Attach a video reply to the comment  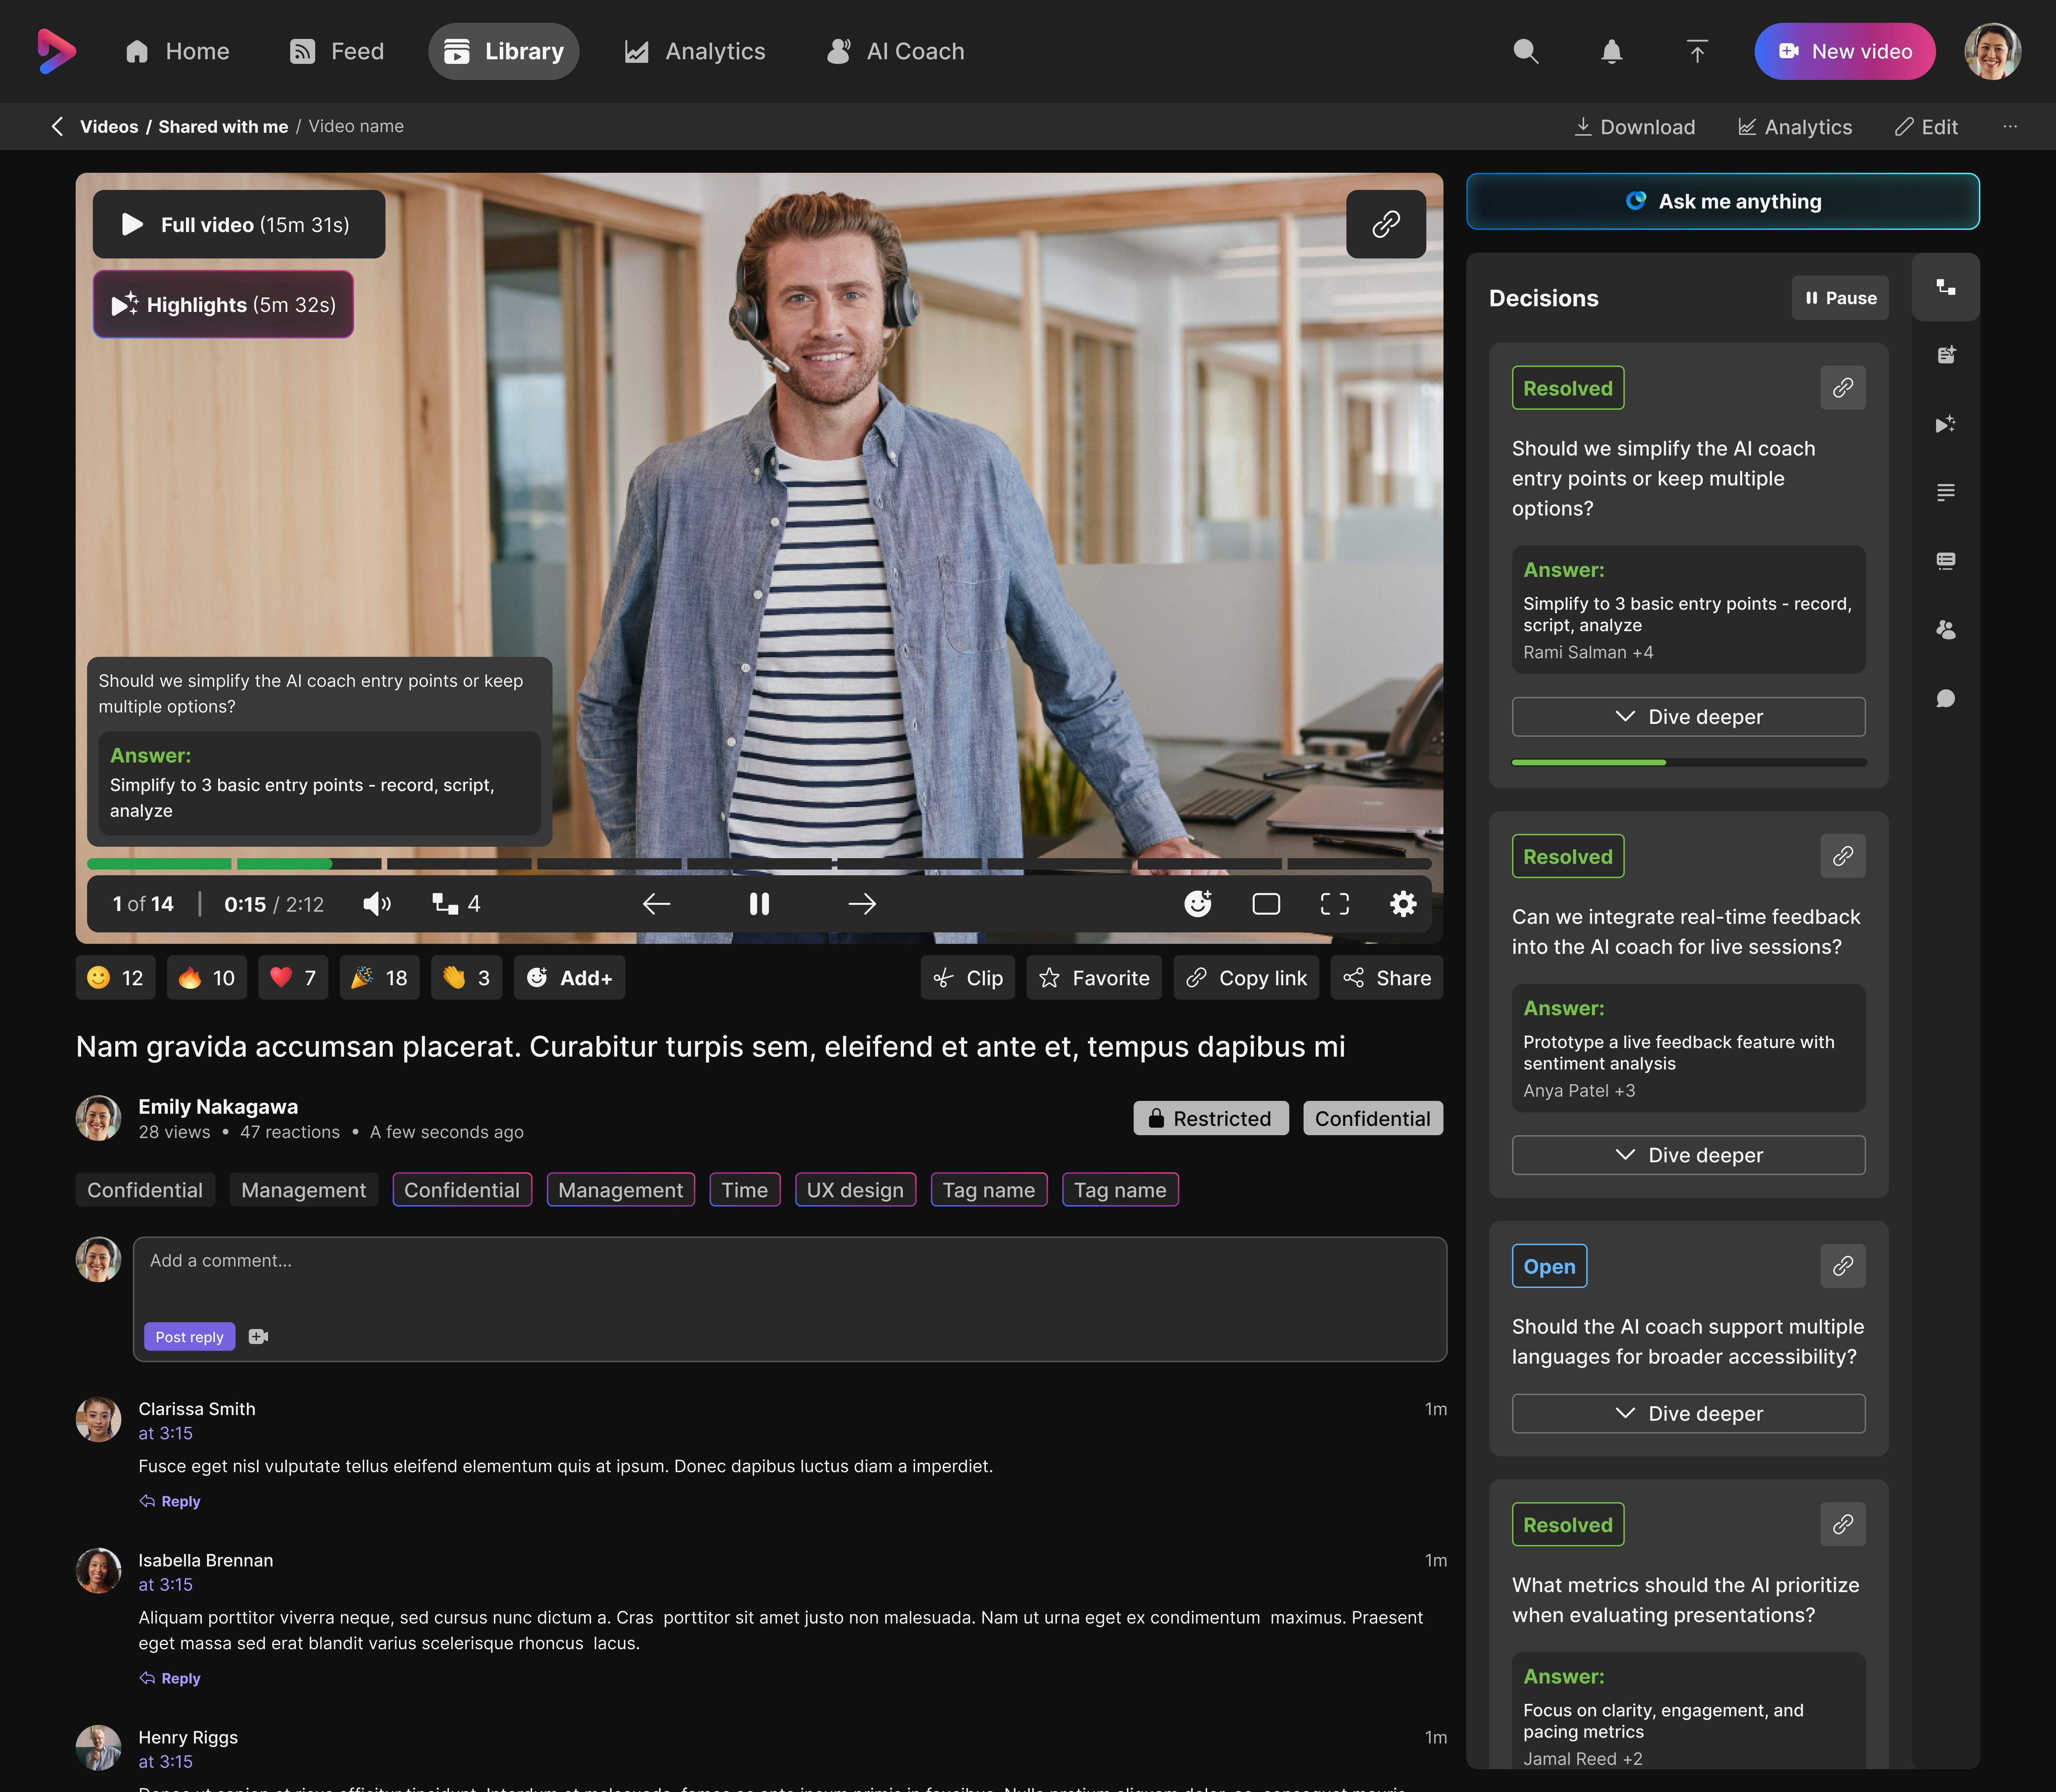pos(258,1337)
